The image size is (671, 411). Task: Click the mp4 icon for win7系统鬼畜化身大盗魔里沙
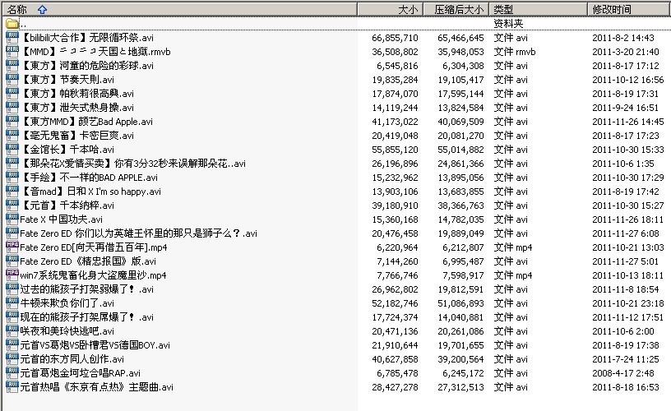[12, 275]
